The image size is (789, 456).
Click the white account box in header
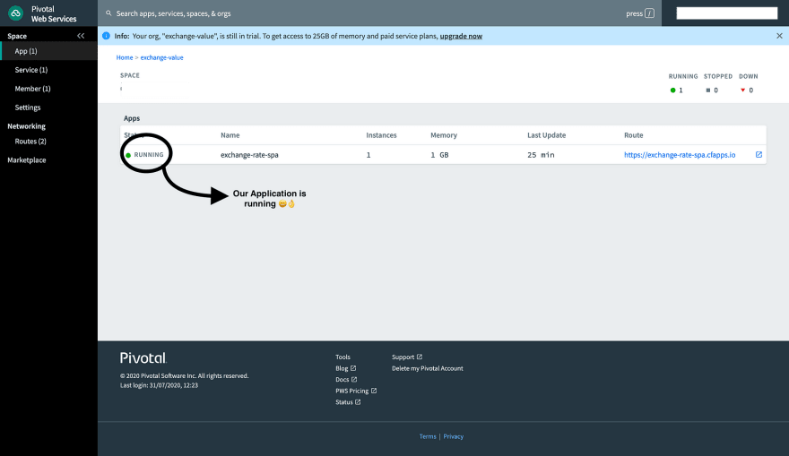(726, 13)
